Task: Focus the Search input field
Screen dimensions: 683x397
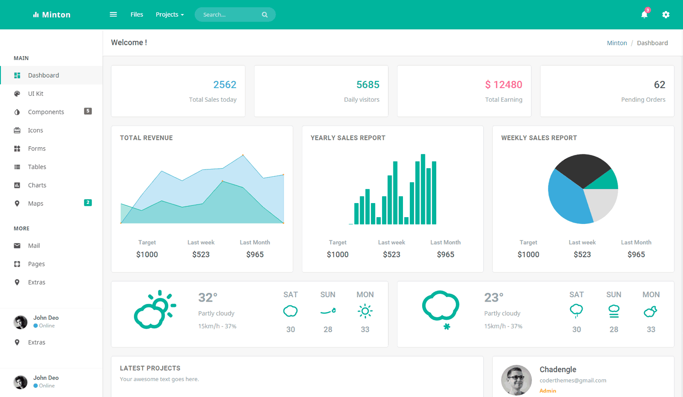Action: pyautogui.click(x=235, y=15)
